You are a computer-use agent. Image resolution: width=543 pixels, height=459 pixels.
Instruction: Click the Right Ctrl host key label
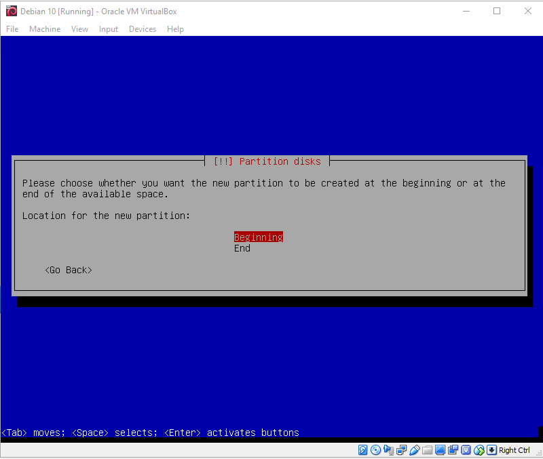pyautogui.click(x=514, y=450)
